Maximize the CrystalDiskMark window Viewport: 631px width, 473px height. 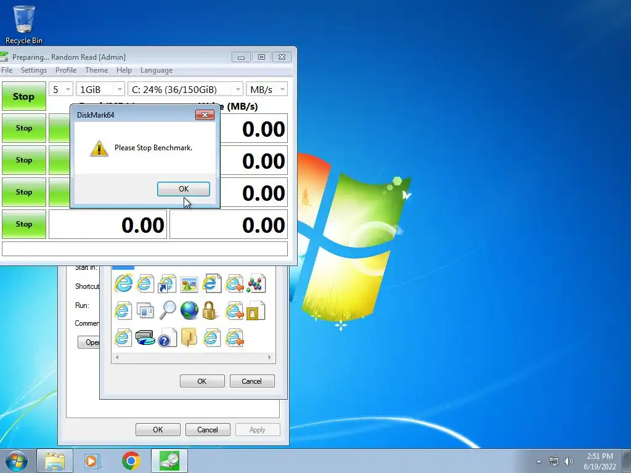coord(261,57)
